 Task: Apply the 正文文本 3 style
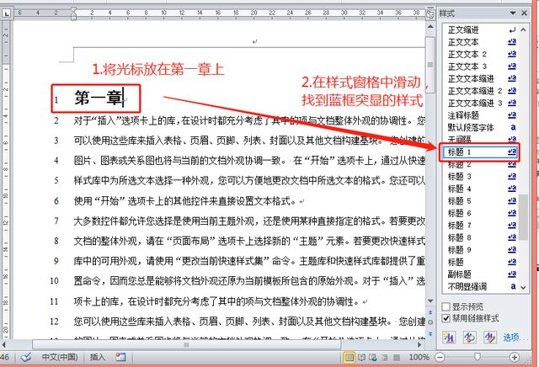click(x=480, y=66)
